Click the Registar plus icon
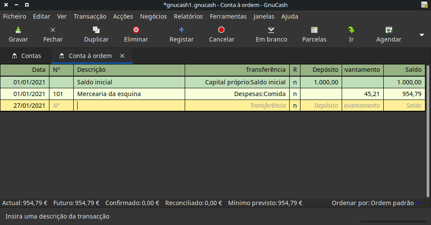This screenshot has width=431, height=225. coord(182,30)
